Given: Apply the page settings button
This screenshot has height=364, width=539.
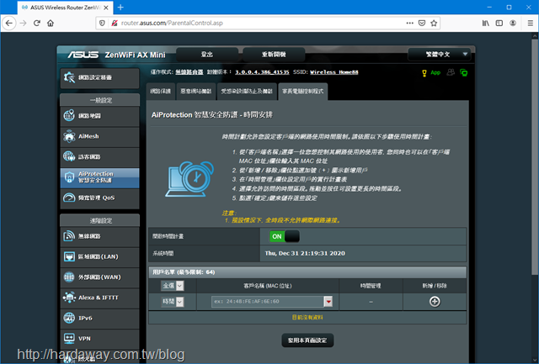Looking at the screenshot, I should 307,340.
